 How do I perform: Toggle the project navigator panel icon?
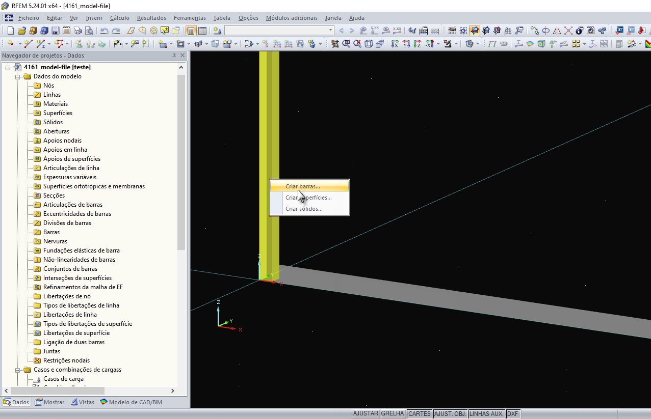tap(191, 31)
